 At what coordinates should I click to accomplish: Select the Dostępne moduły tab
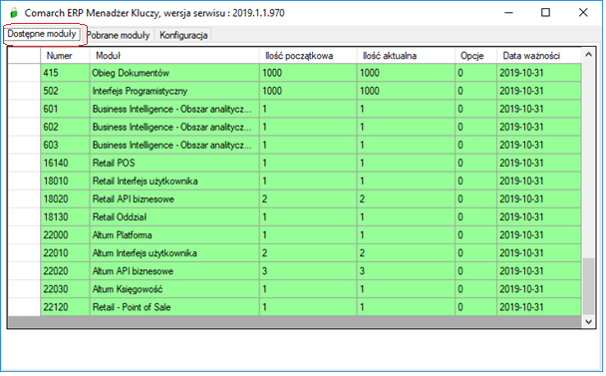click(42, 34)
